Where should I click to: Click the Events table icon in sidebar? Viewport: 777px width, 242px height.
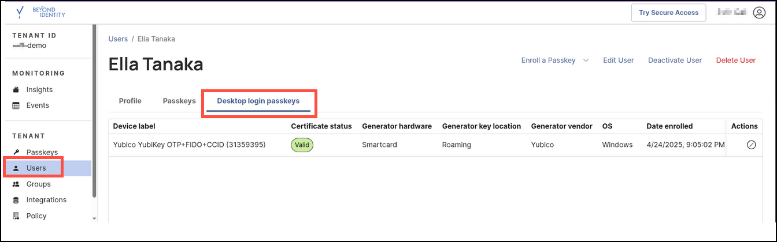(16, 105)
